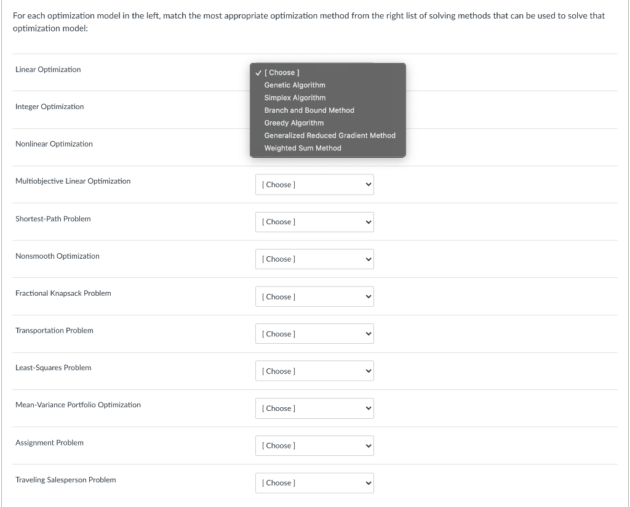Choose Genetic Algorithm in the open list

[x=294, y=85]
